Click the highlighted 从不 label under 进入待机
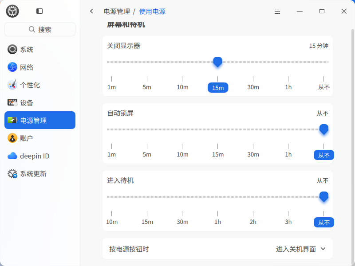This screenshot has width=355, height=266. click(324, 223)
